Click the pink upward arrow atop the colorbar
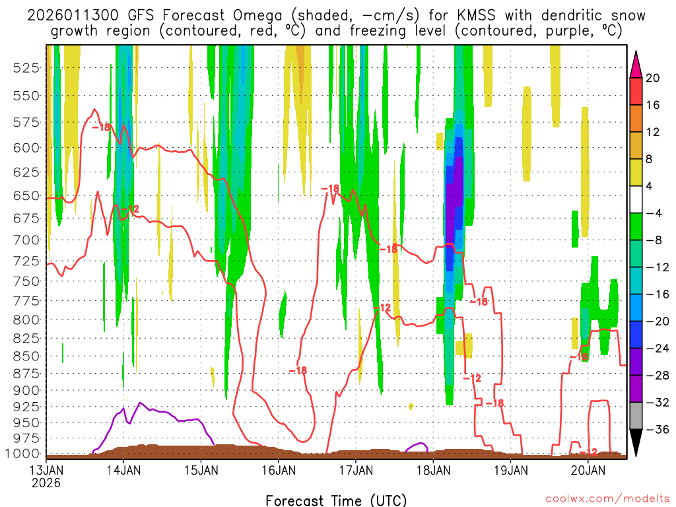The image size is (676, 507). coord(636,63)
